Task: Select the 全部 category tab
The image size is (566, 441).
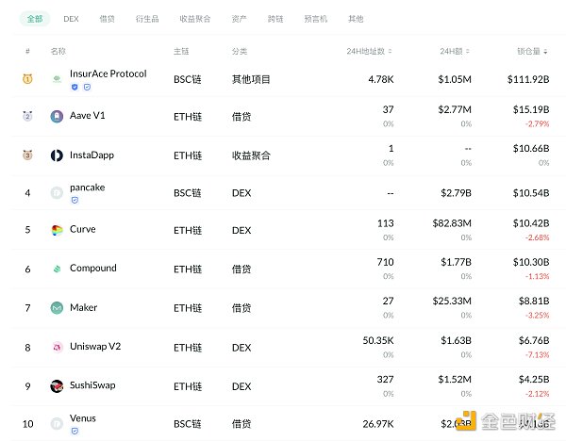Action: (x=35, y=19)
